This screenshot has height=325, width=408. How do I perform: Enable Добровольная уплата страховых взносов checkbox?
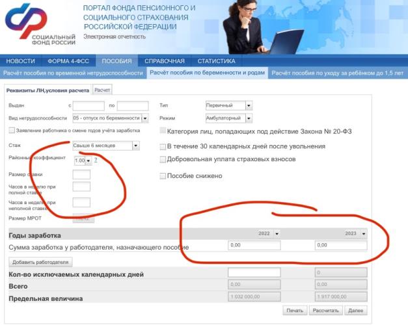click(x=163, y=159)
